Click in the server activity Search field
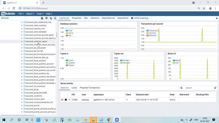219x123 pixels. click(x=198, y=88)
